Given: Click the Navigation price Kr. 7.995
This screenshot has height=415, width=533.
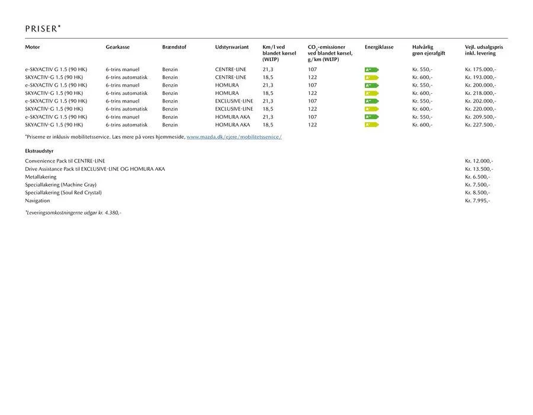Looking at the screenshot, I should point(477,200).
